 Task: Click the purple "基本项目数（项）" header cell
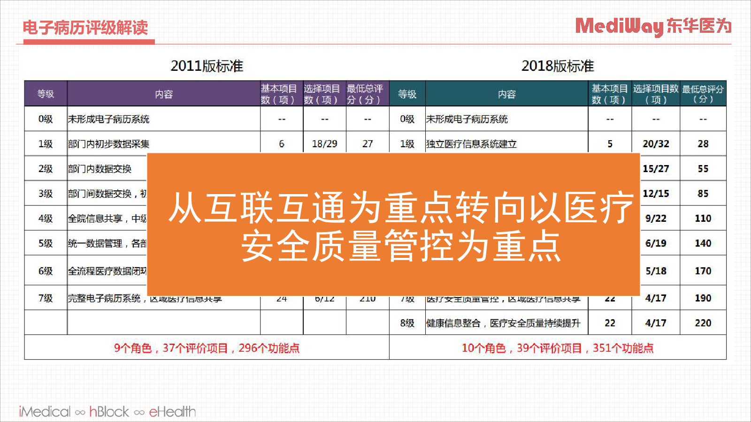[x=282, y=94]
